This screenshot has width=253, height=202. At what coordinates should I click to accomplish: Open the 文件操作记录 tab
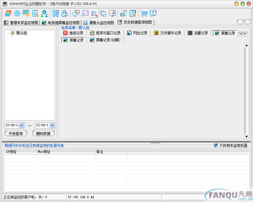[168, 33]
